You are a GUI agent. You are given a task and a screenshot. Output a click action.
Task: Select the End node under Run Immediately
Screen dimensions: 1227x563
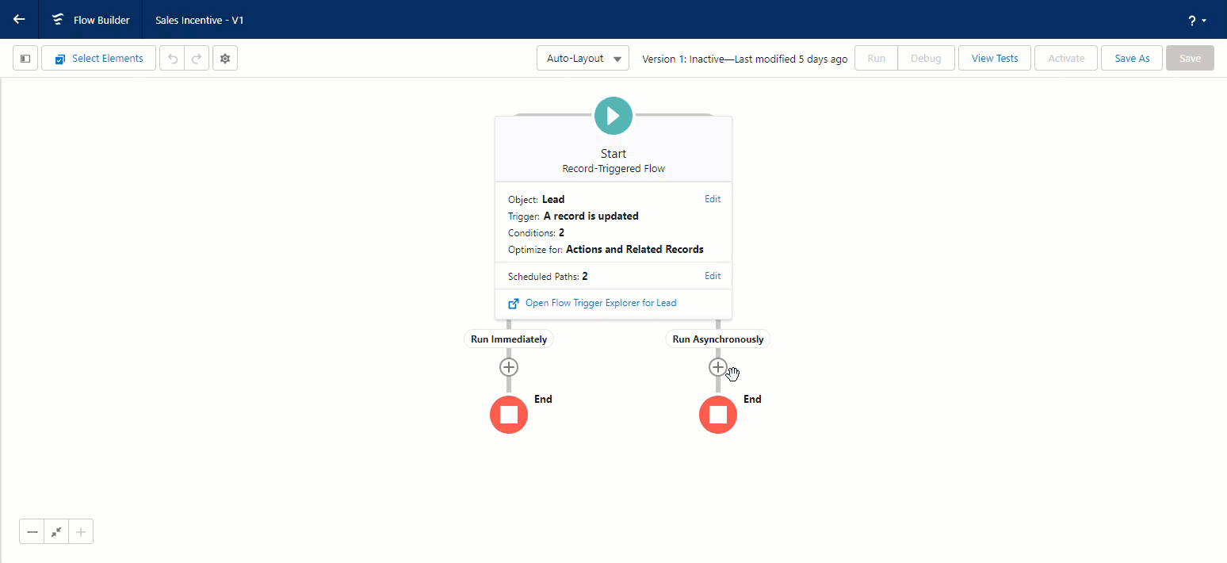tap(508, 414)
